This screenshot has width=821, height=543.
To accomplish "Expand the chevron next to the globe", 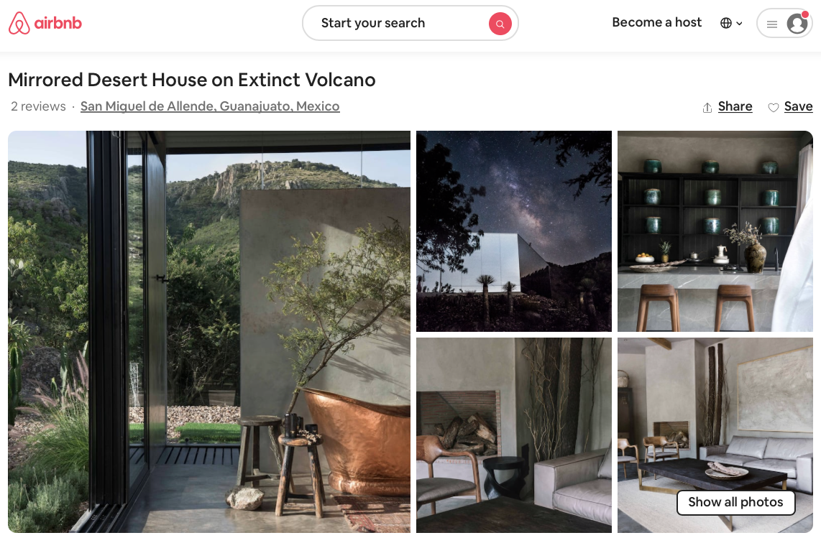I will tap(739, 24).
